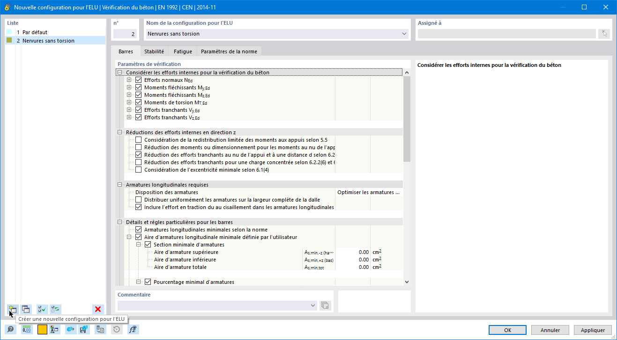This screenshot has height=340, width=617.
Task: Expand the Efforts normaux NEd entry
Action: (x=129, y=80)
